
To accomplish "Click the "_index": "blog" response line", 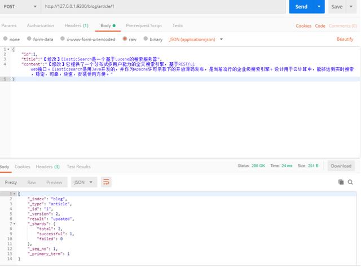I will click(x=47, y=199).
